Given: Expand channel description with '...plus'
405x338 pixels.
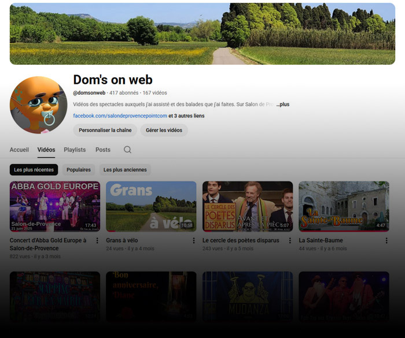Looking at the screenshot, I should pyautogui.click(x=282, y=105).
